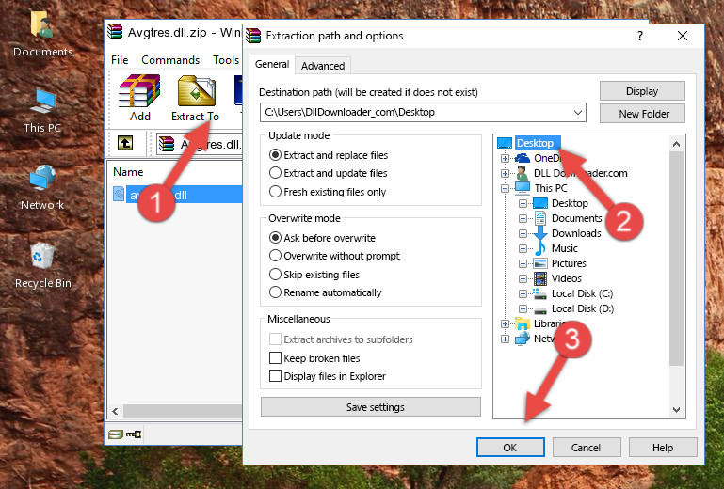Select Local Disk (D:) in the tree
Screen dimensions: 724x489
click(583, 308)
